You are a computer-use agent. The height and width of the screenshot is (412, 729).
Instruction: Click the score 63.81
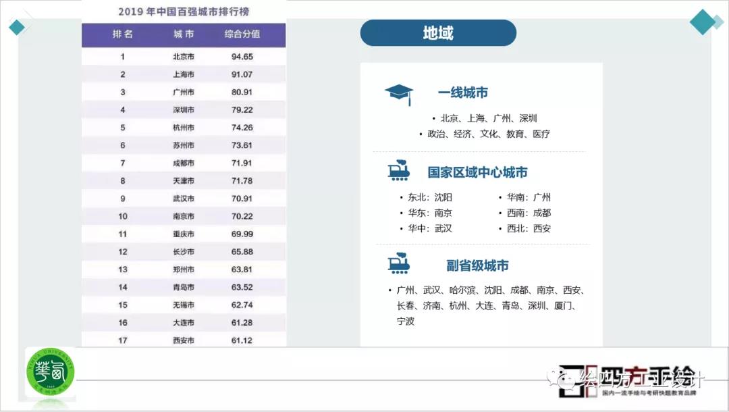coord(242,269)
